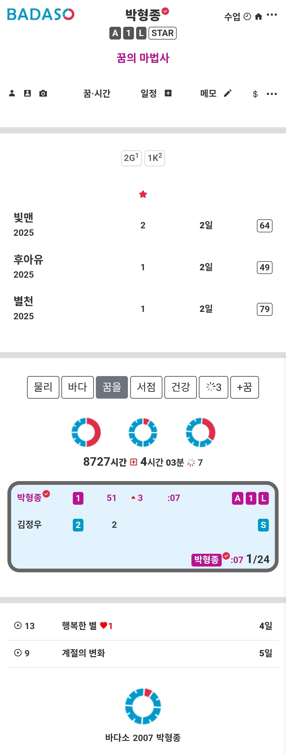Play the 행복한 별 entry
The height and width of the screenshot is (754, 286).
(x=18, y=625)
